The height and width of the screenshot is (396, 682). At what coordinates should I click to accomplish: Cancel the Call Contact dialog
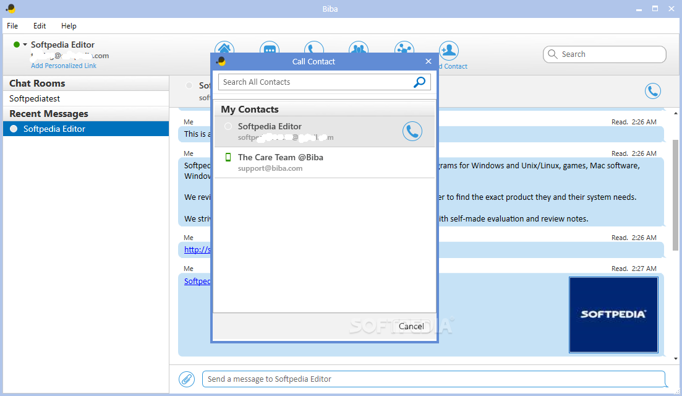click(x=411, y=326)
